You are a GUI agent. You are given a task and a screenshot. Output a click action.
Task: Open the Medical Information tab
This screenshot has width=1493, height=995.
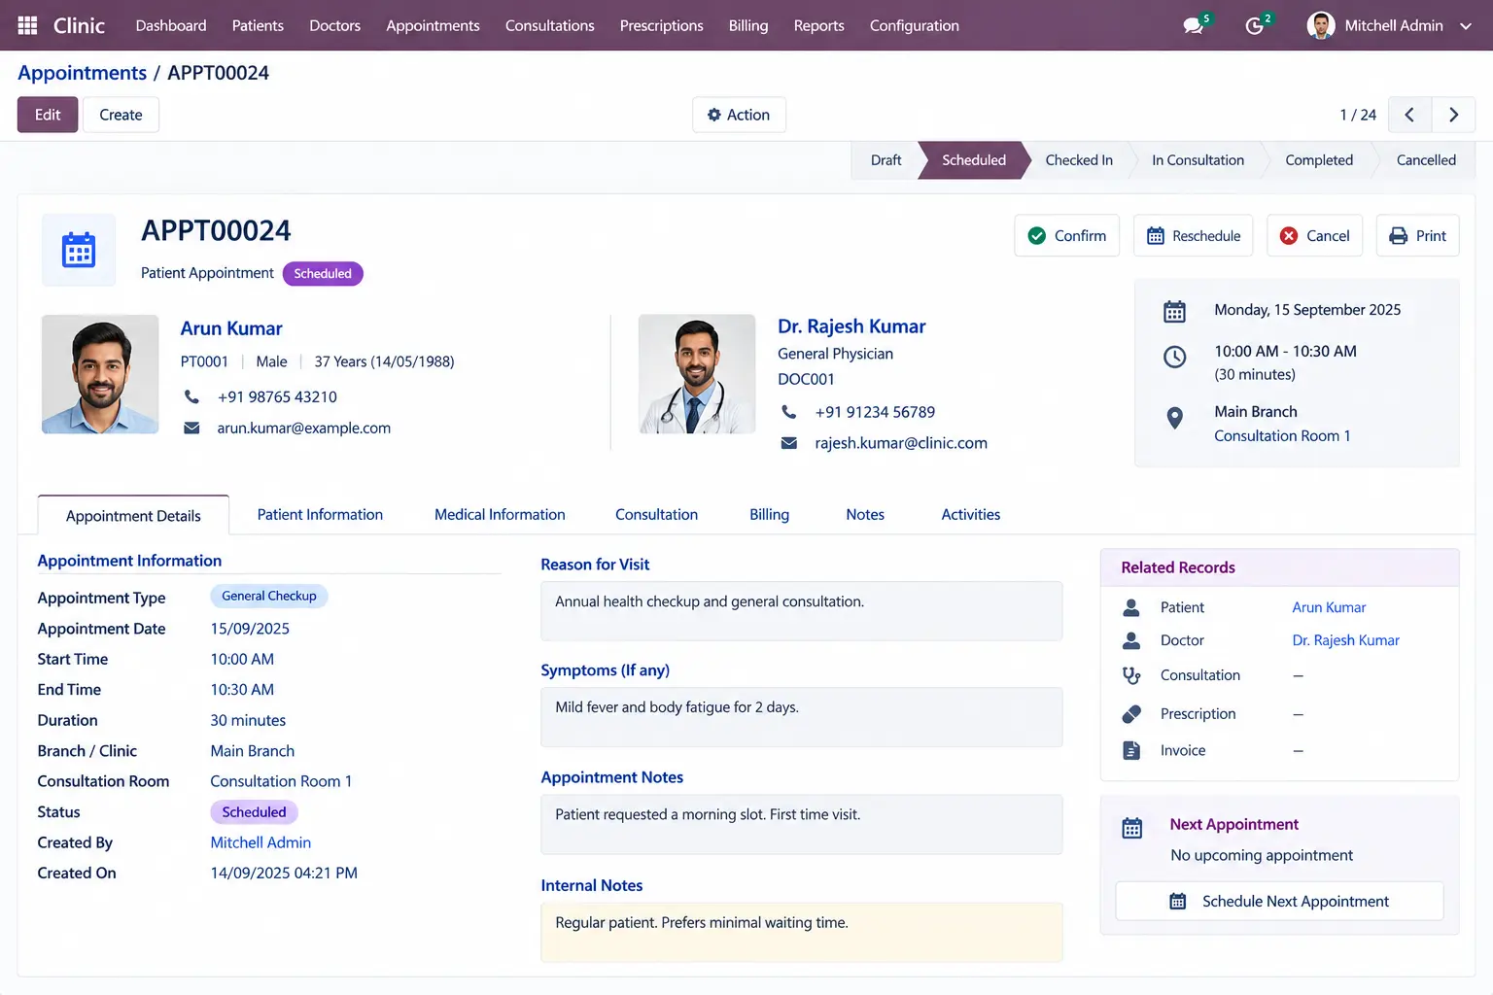[500, 515]
